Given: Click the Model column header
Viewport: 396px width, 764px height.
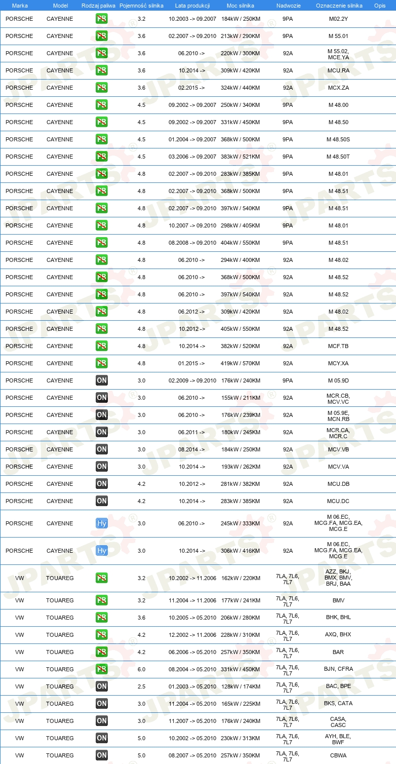Looking at the screenshot, I should [60, 6].
